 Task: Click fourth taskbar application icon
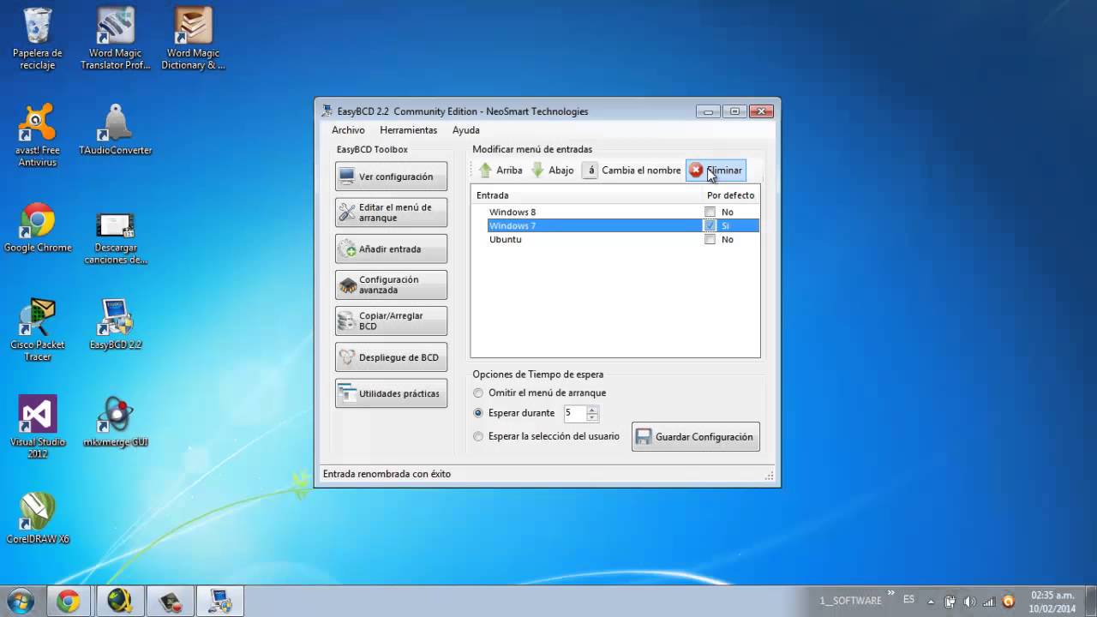(170, 602)
